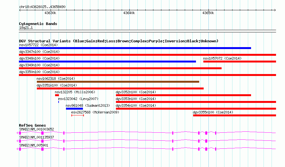The height and width of the screenshot is (167, 285).
Task: Click the 43630k ruler tick label
Action: (50, 13)
